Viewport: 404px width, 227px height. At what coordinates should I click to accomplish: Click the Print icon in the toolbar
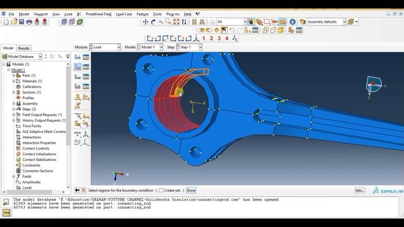click(30, 22)
